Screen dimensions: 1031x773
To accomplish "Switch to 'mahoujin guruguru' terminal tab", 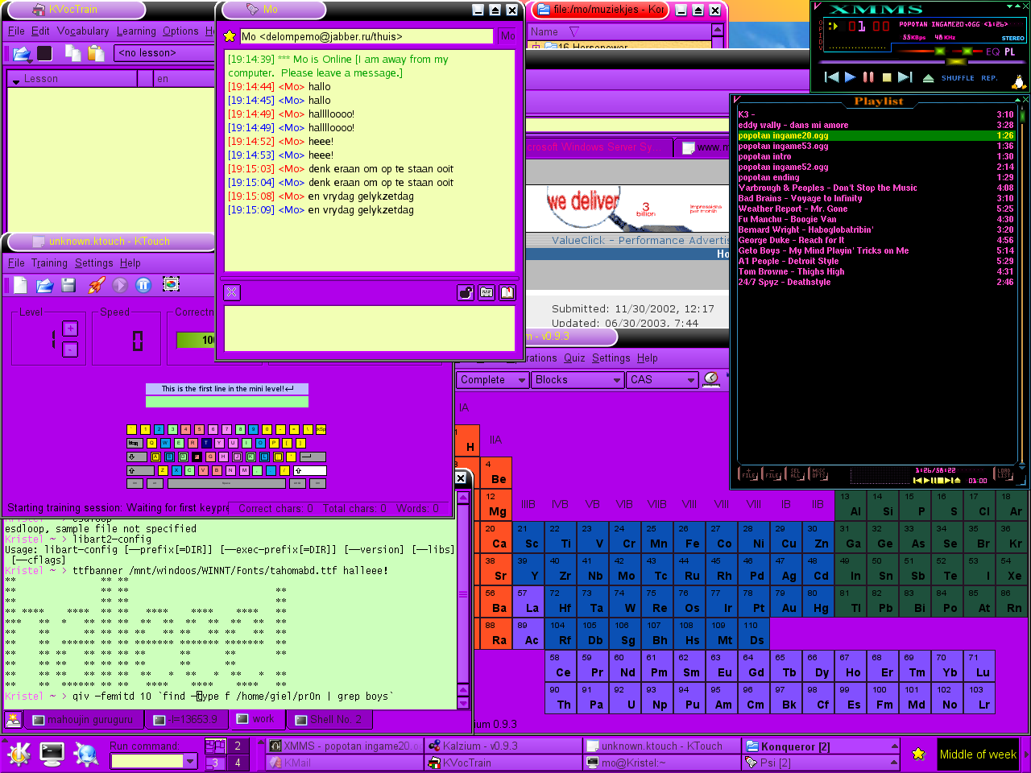I will [83, 720].
